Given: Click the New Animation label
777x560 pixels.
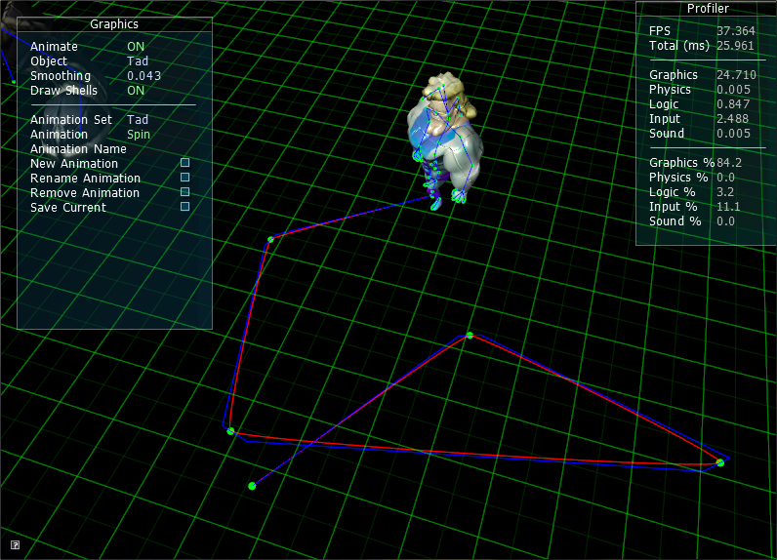Looking at the screenshot, I should tap(74, 164).
